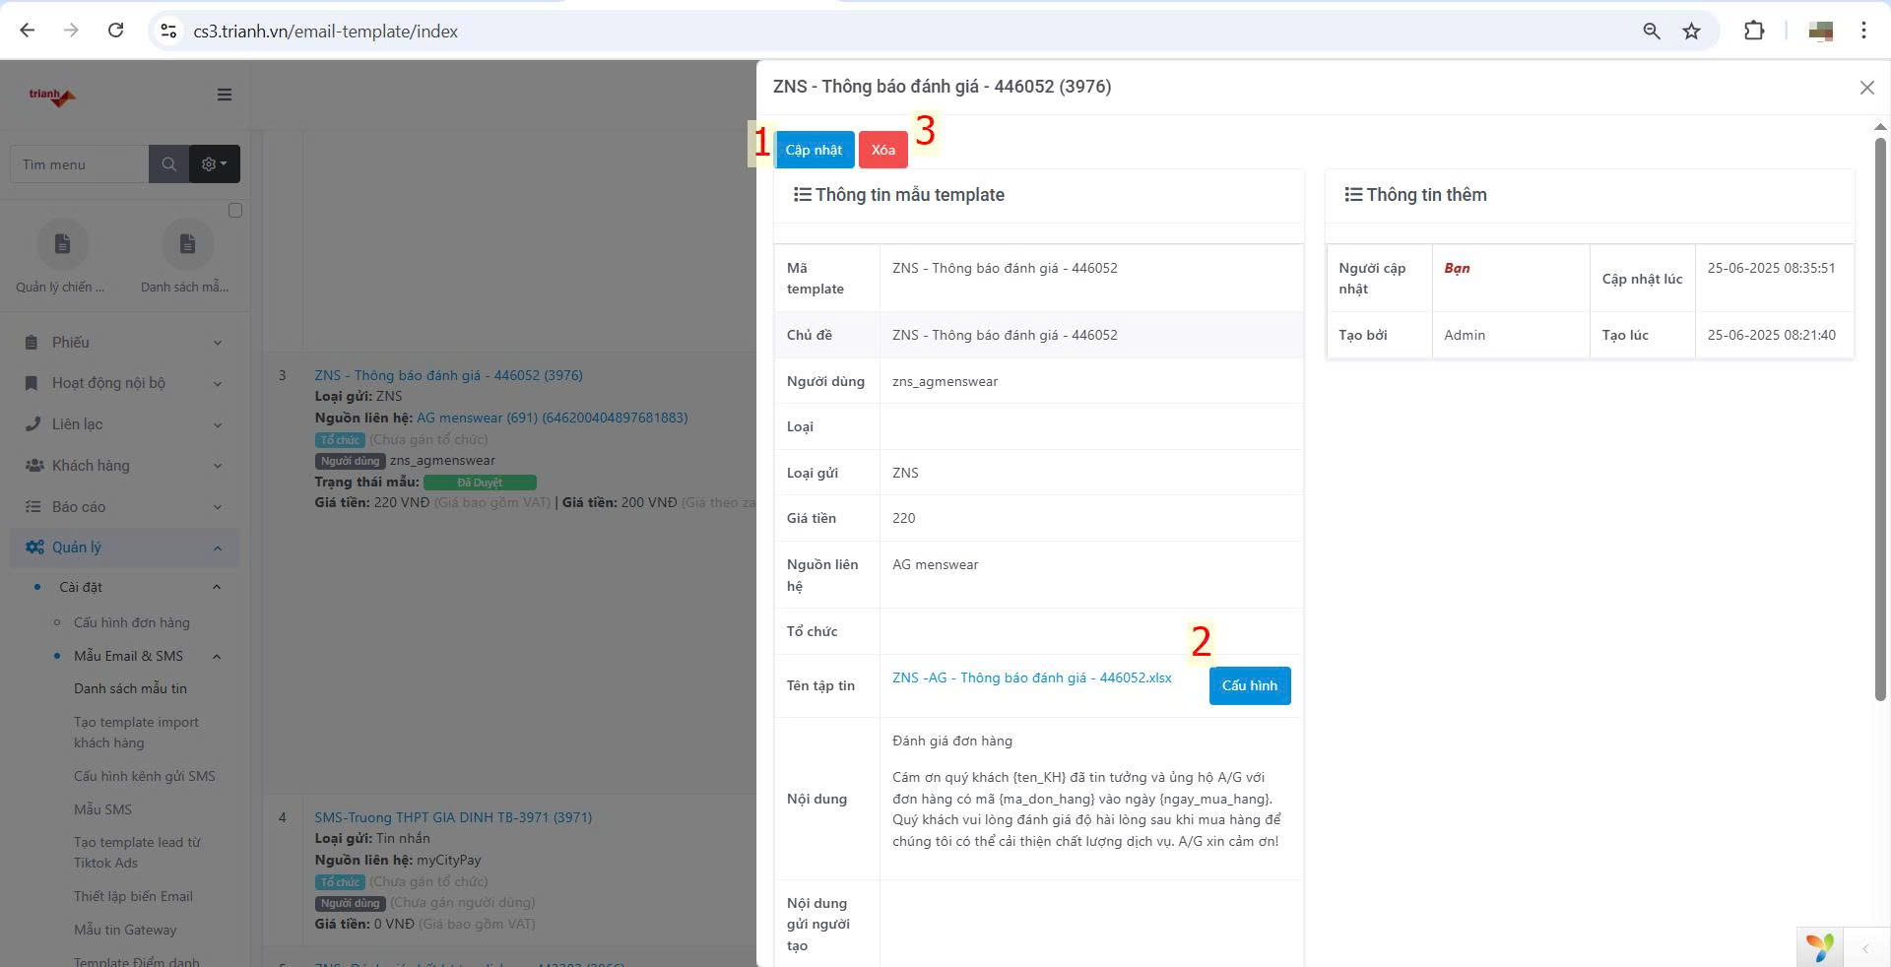
Task: Tick the checkbox above shortcut icons
Action: 234,211
